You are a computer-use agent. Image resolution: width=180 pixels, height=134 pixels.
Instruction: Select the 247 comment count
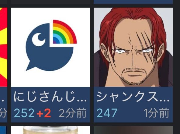[x=107, y=113]
